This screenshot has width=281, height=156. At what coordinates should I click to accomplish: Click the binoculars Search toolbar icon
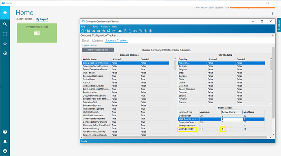[x=99, y=31]
